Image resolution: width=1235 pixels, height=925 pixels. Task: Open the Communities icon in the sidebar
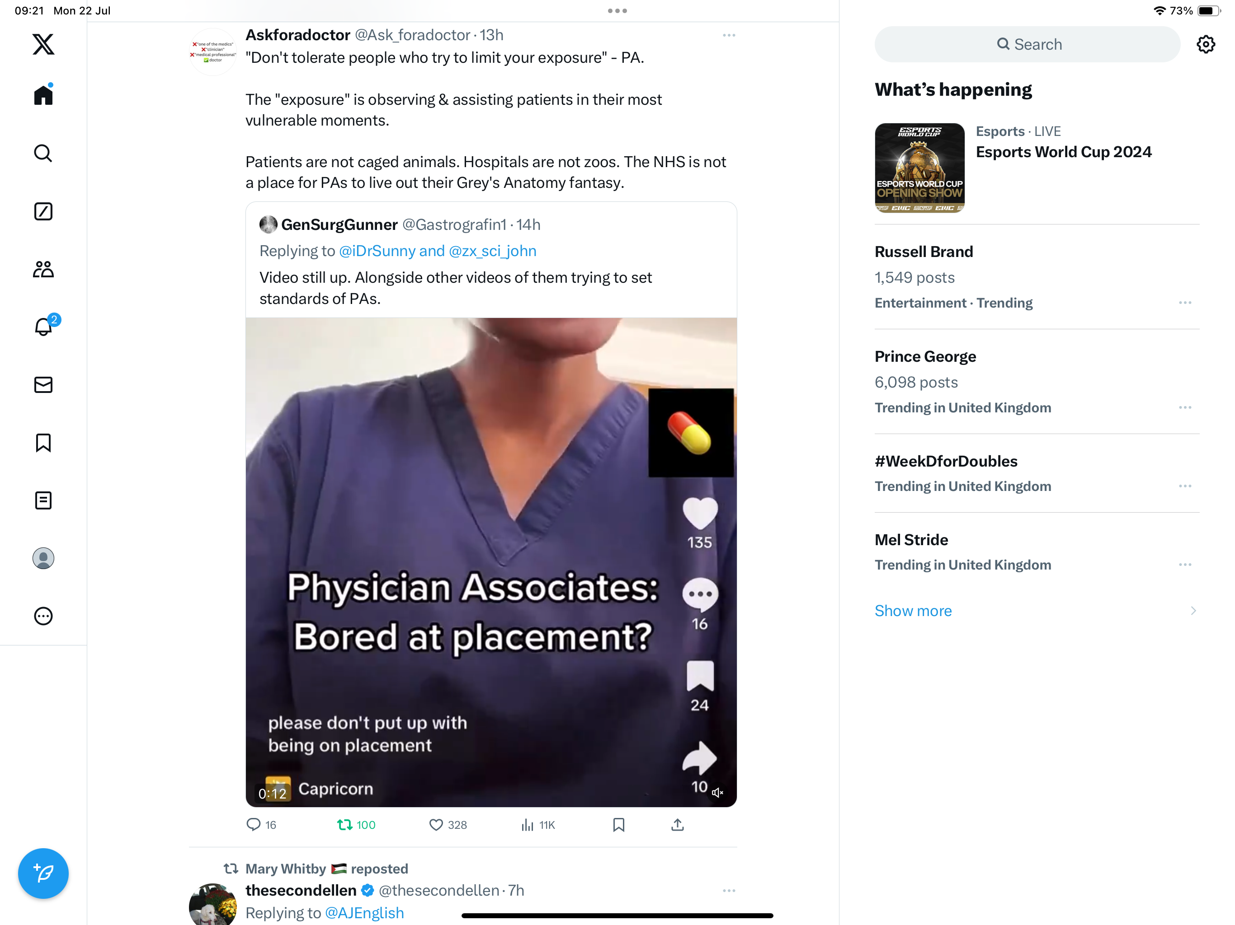coord(43,270)
